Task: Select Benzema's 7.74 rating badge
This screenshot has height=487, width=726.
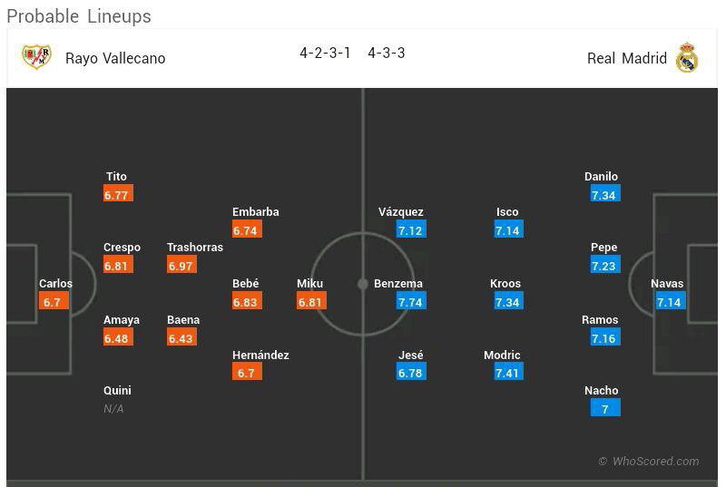Action: pyautogui.click(x=410, y=302)
